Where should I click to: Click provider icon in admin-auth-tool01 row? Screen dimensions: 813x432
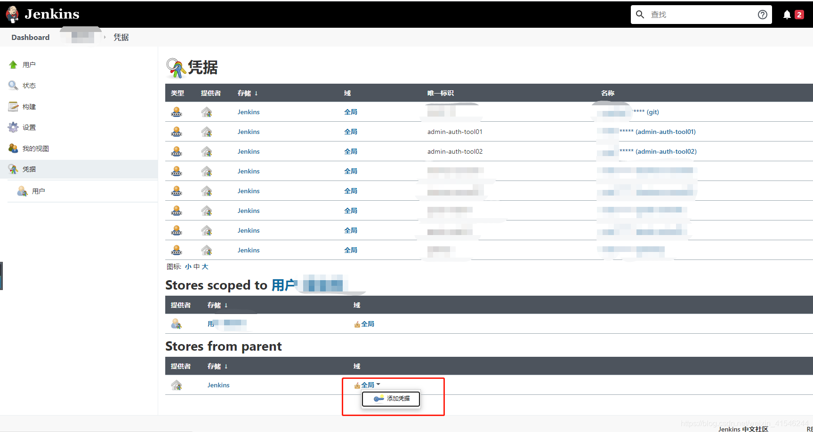tap(207, 132)
